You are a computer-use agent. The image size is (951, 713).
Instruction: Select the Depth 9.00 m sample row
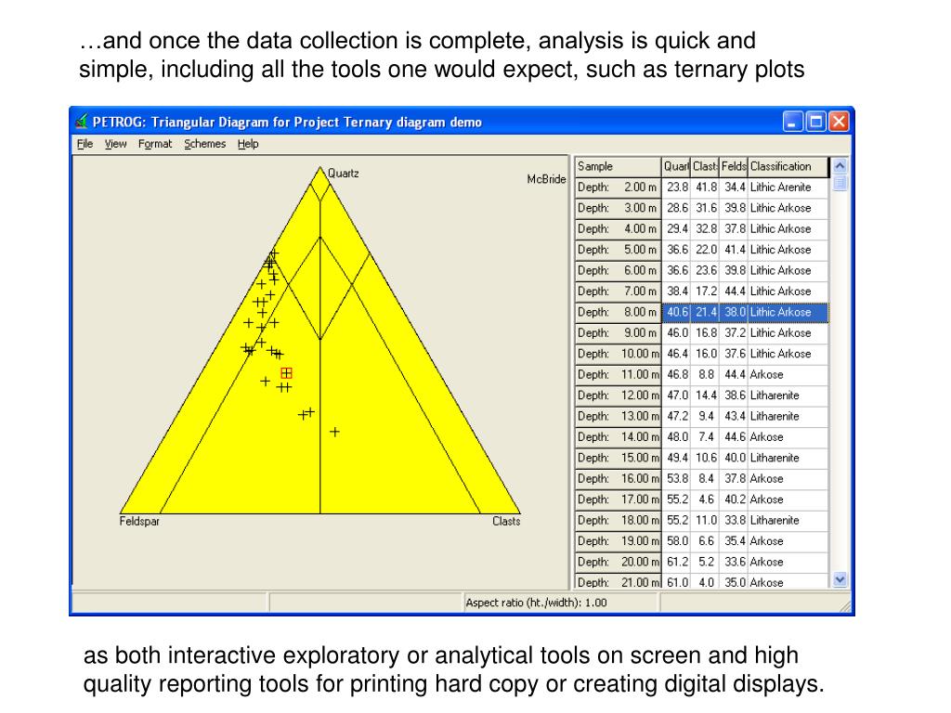pyautogui.click(x=701, y=333)
